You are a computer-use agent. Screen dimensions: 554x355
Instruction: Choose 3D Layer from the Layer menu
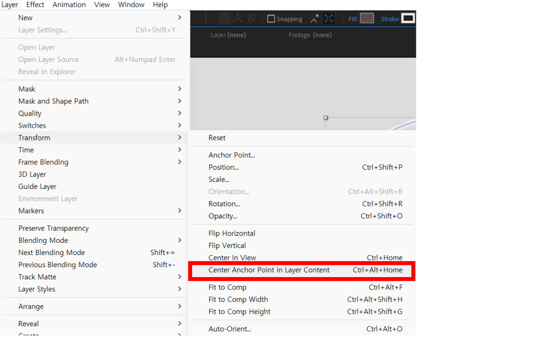point(93,174)
